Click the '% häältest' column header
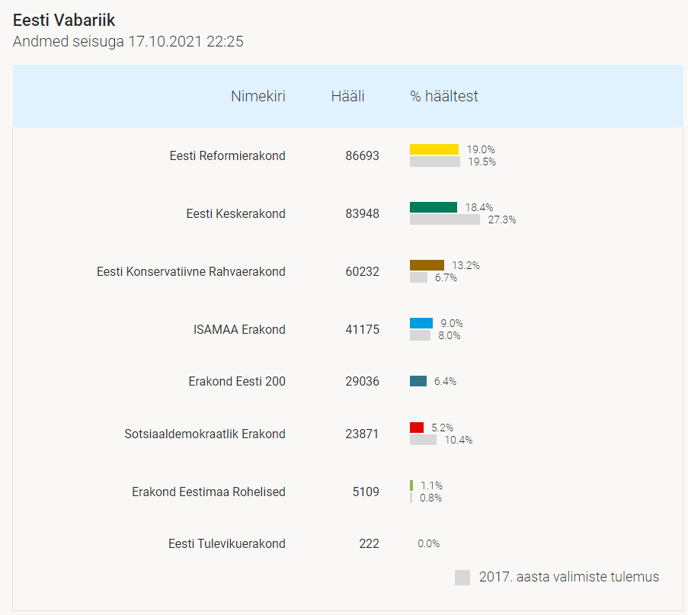This screenshot has height=615, width=688. point(444,96)
